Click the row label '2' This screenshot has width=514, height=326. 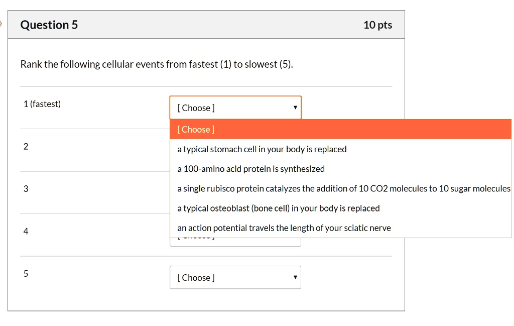[x=25, y=147]
